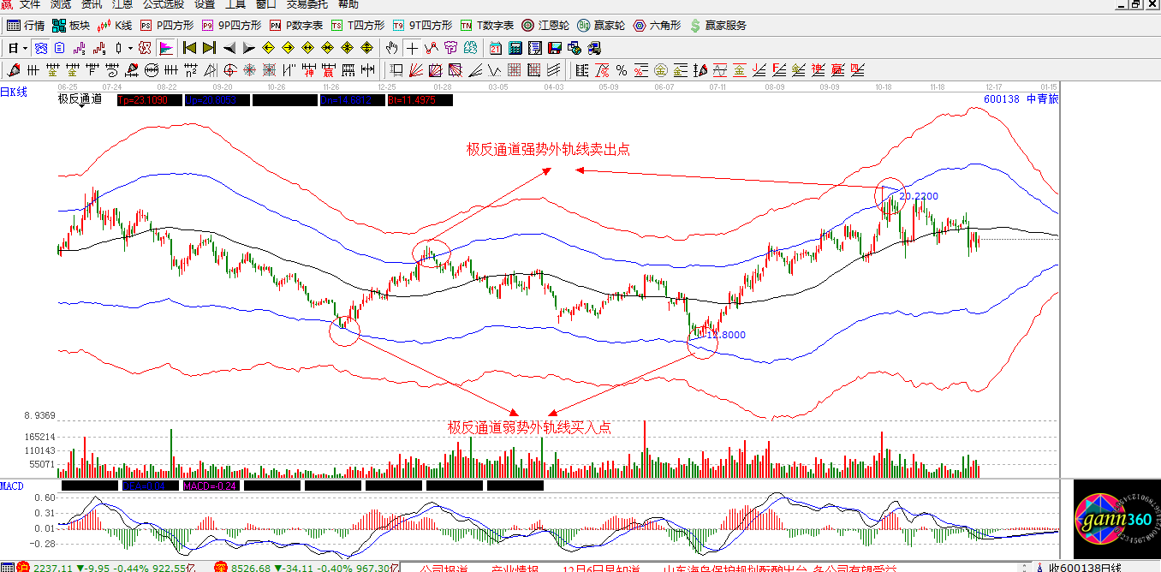The width and height of the screenshot is (1161, 572).
Task: Expand the 日 period dropdown arrow
Action: [25, 48]
